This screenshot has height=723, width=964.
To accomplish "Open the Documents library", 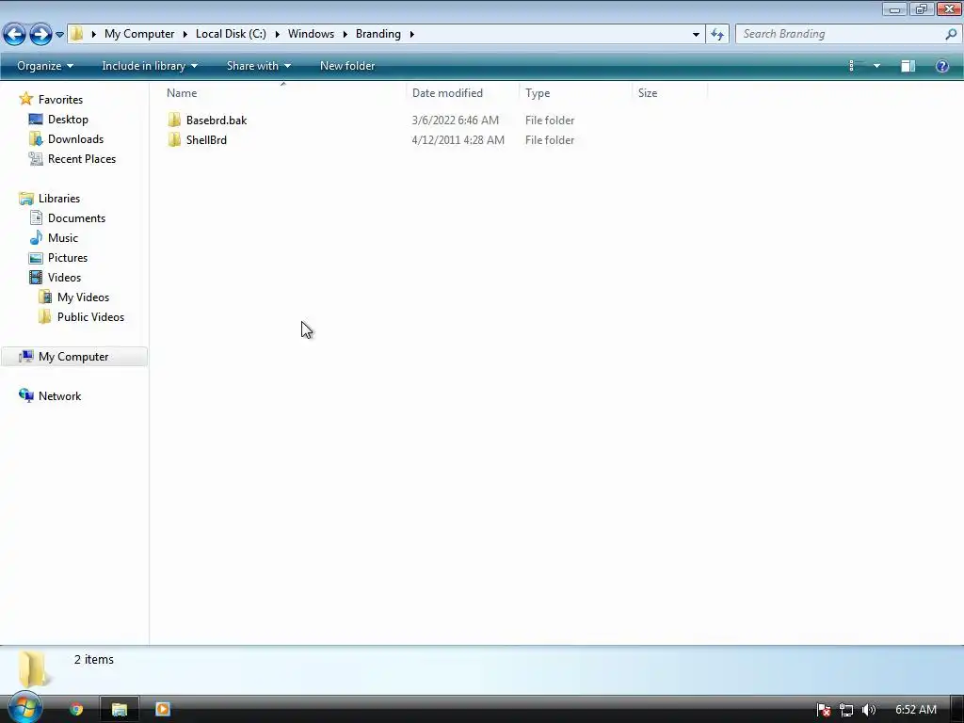I will tap(76, 218).
